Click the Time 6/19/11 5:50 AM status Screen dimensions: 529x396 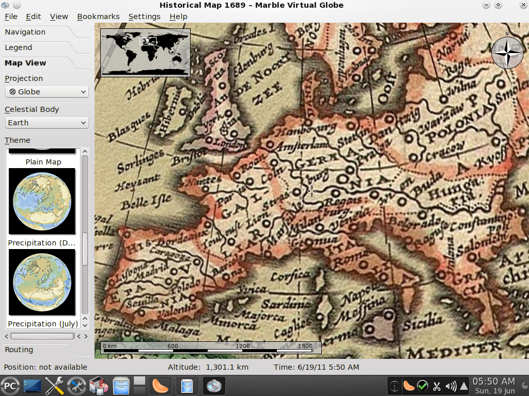click(x=317, y=367)
